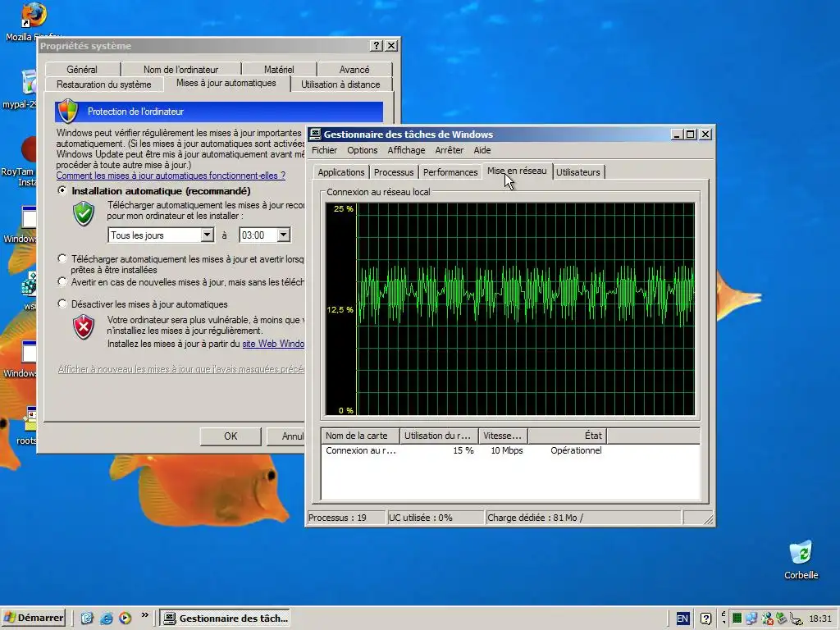This screenshot has height=630, width=840.
Task: Click the network usage graph area
Action: [510, 308]
